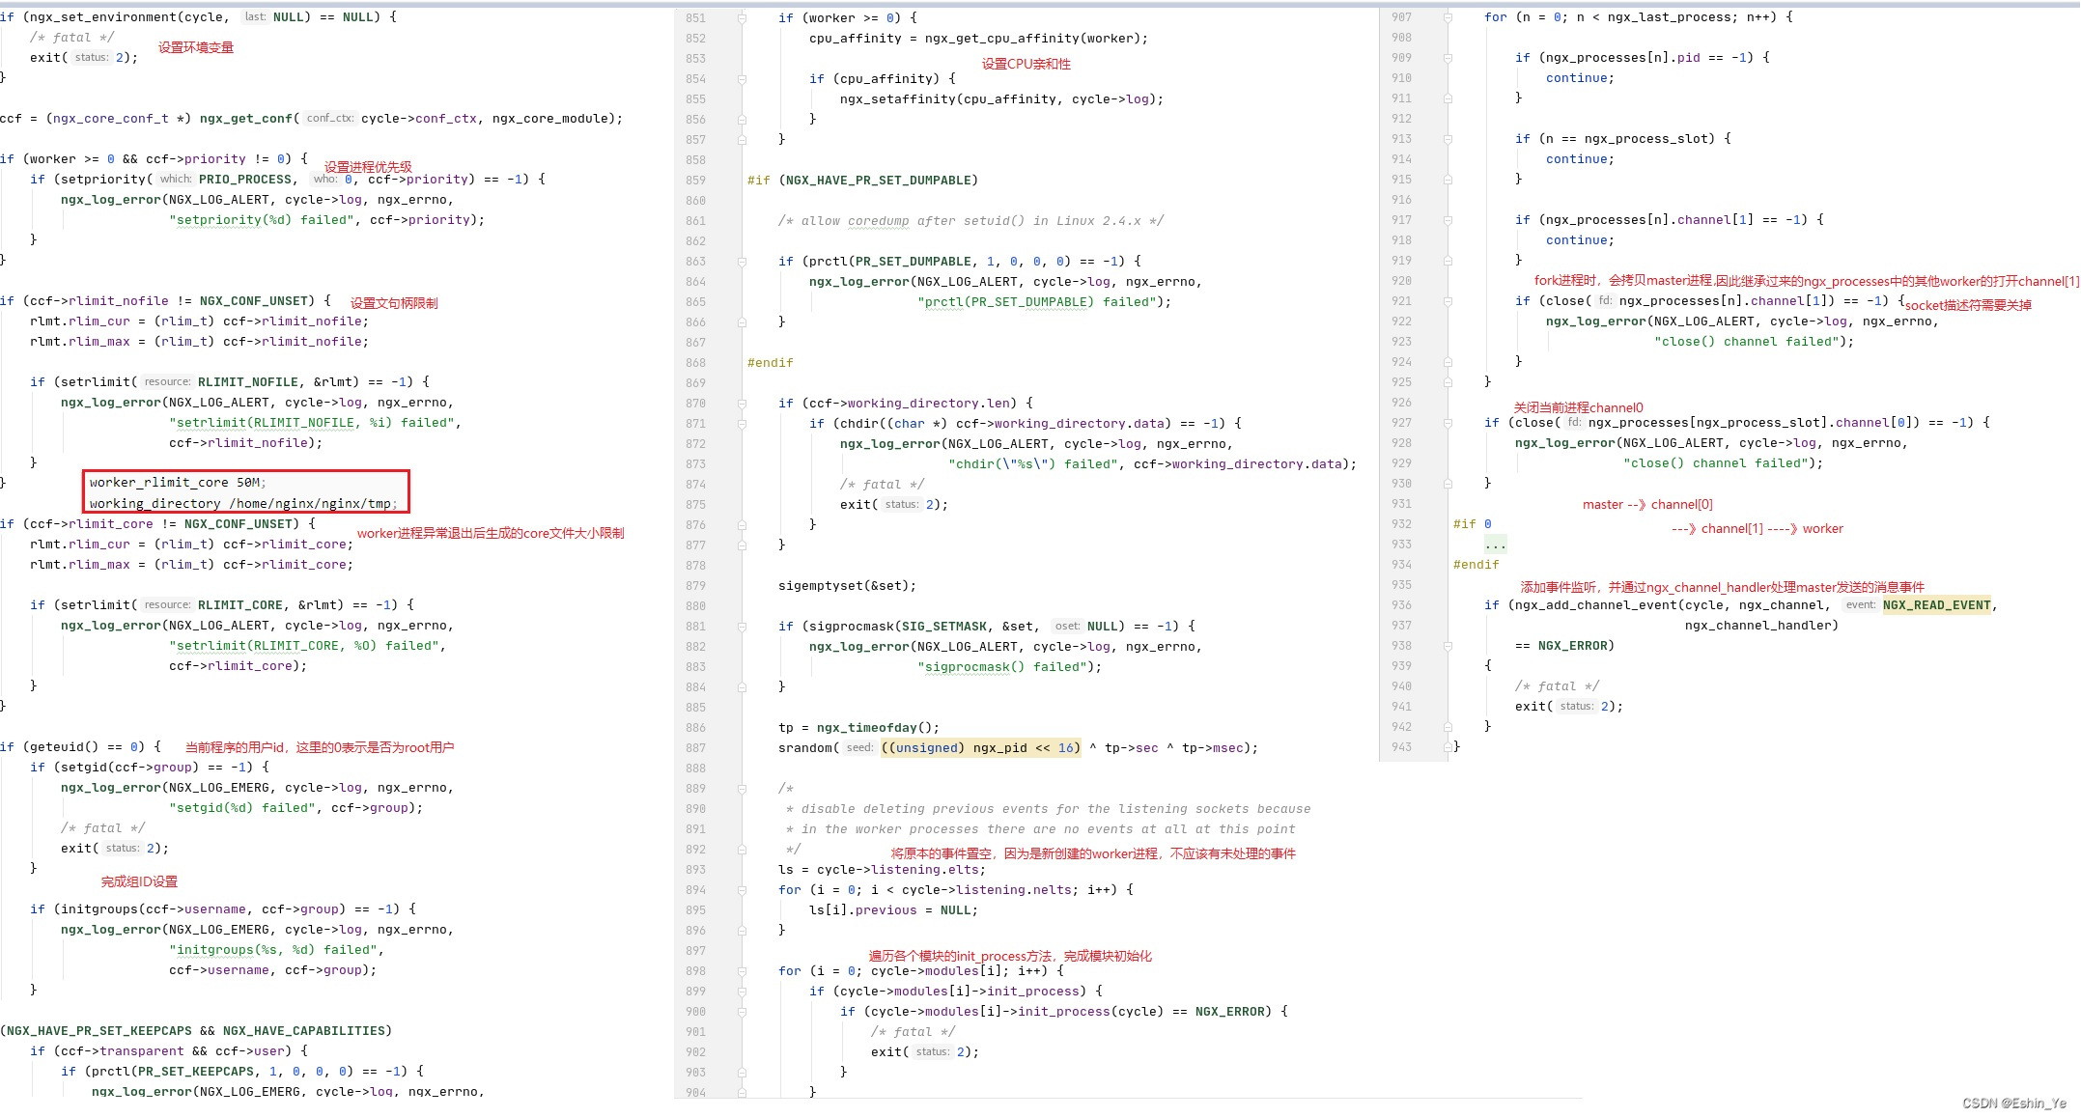Collapse the for-loop fold marker at line 907
This screenshot has height=1118, width=2081.
(1448, 17)
